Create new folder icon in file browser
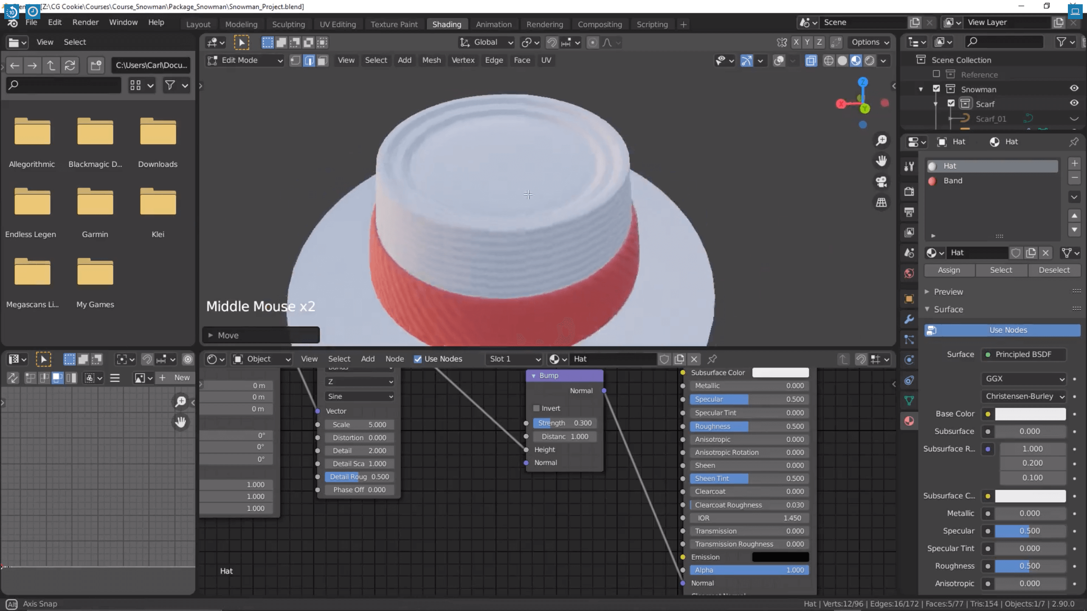The image size is (1087, 611). [96, 65]
